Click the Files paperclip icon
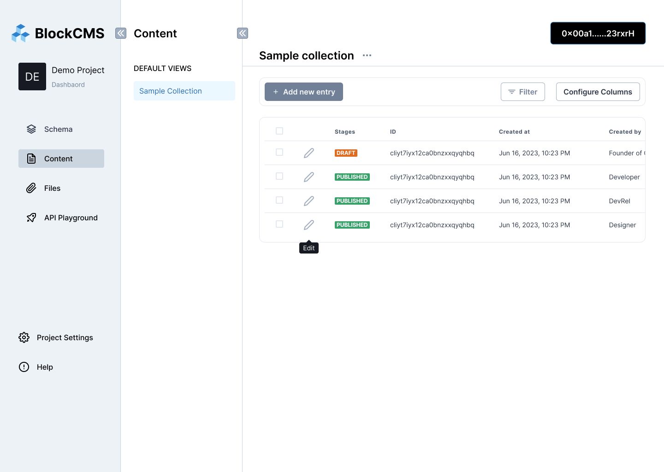Image resolution: width=664 pixels, height=472 pixels. point(31,188)
